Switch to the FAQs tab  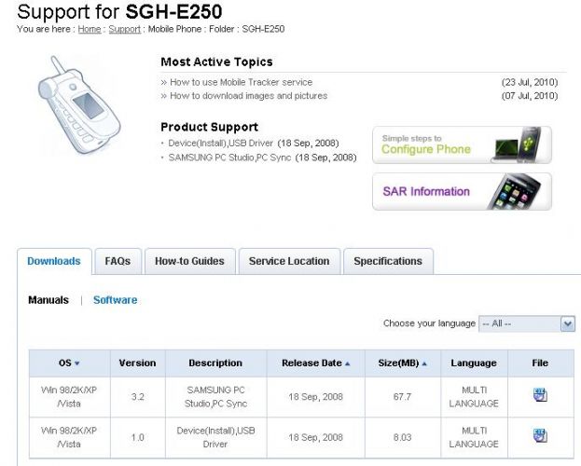118,261
